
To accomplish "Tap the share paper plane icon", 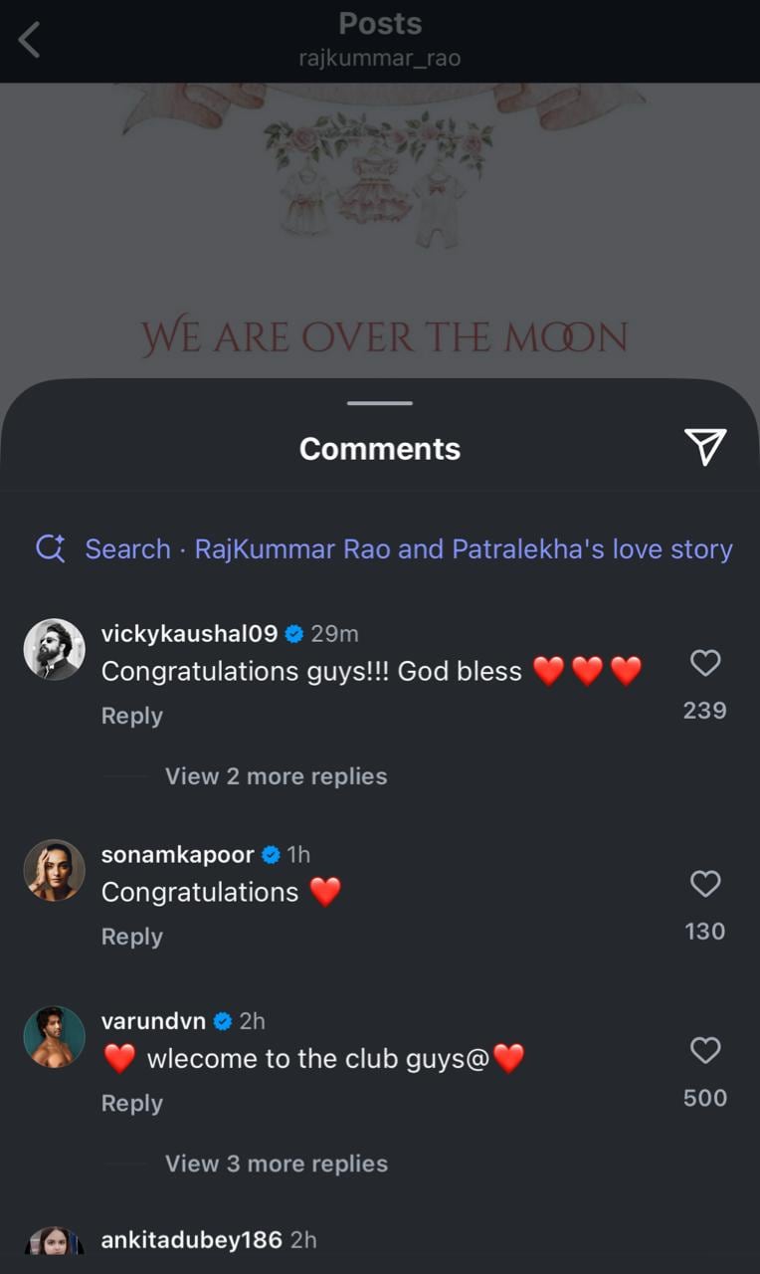I will pos(705,447).
